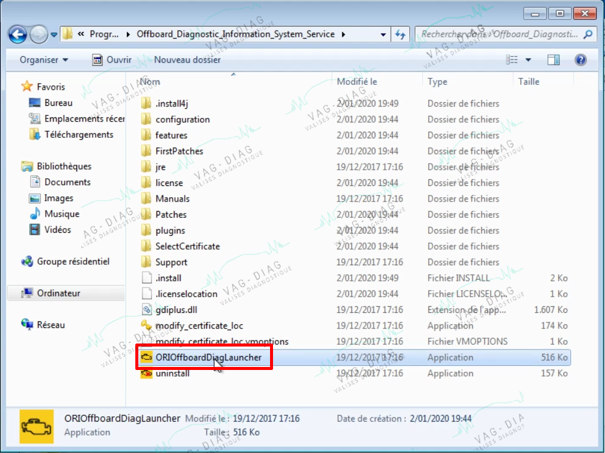Click the Nouveau dossier button
Image resolution: width=605 pixels, height=453 pixels.
188,60
